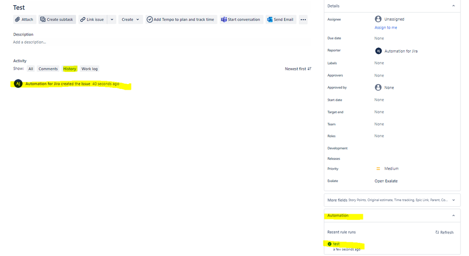The width and height of the screenshot is (469, 256).
Task: Click the Approved by person icon
Action: click(x=378, y=87)
